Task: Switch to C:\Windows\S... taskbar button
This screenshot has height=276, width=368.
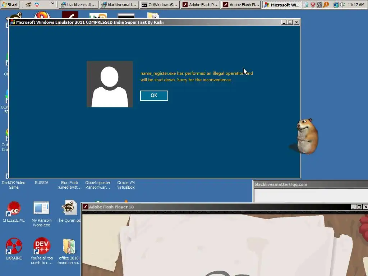Action: (x=160, y=5)
